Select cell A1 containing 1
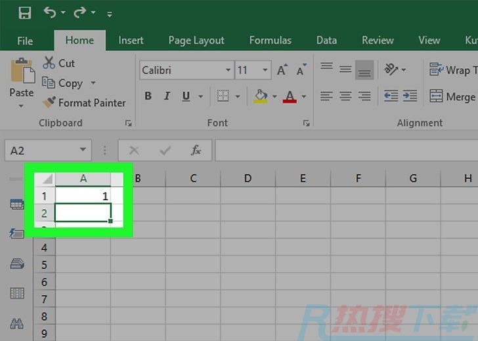This screenshot has height=341, width=478. (83, 195)
